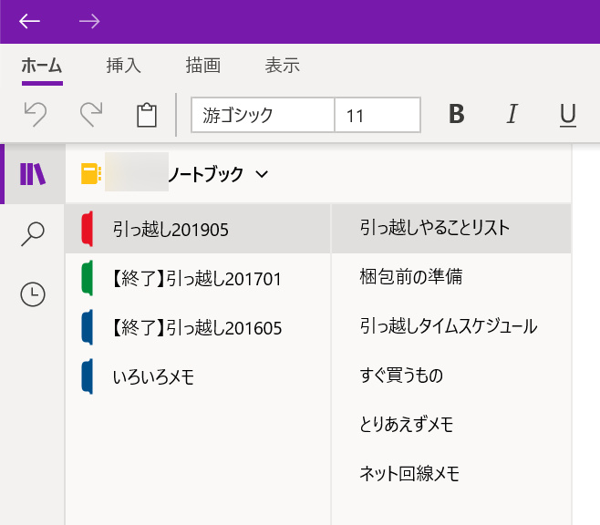Open recent notes clock icon

click(33, 294)
